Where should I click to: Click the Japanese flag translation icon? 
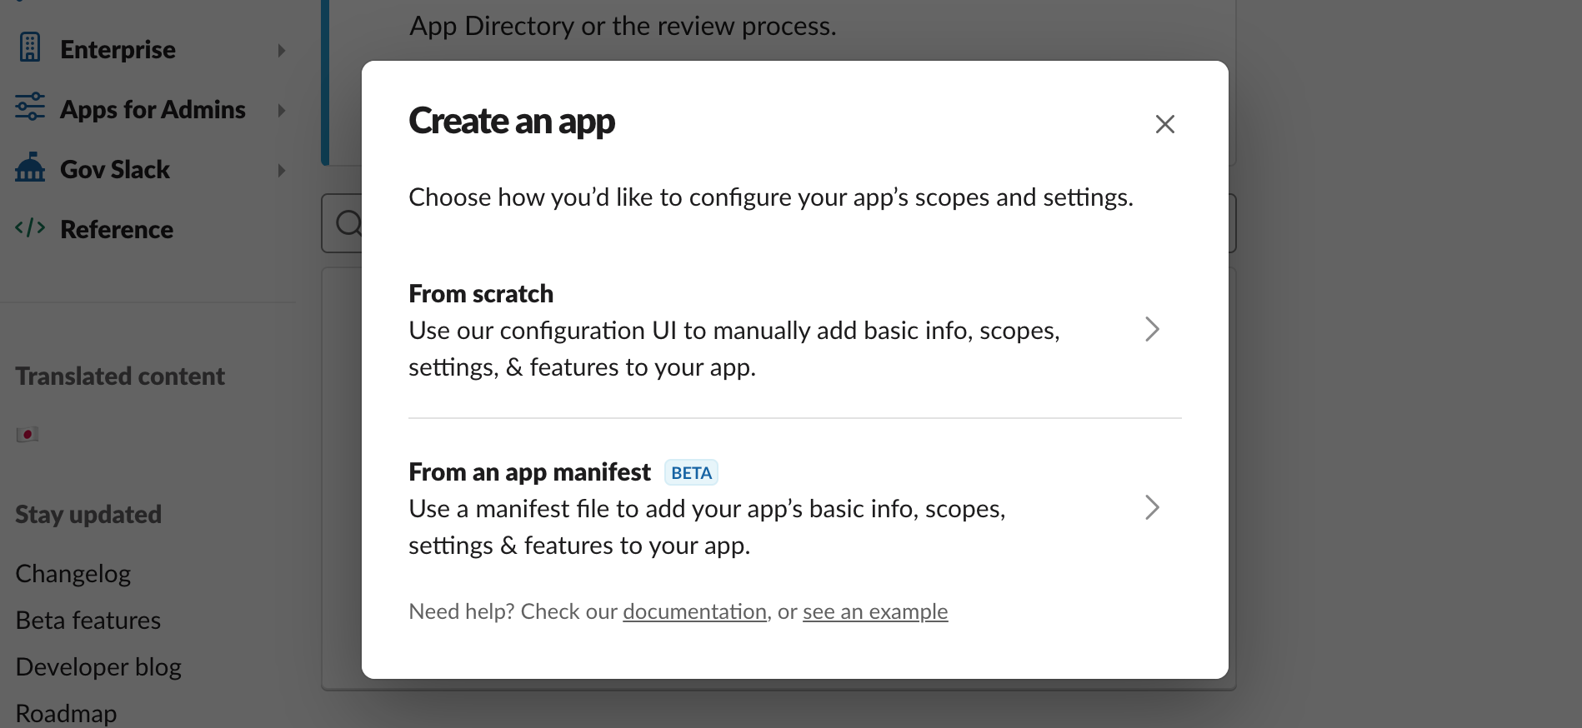[27, 434]
